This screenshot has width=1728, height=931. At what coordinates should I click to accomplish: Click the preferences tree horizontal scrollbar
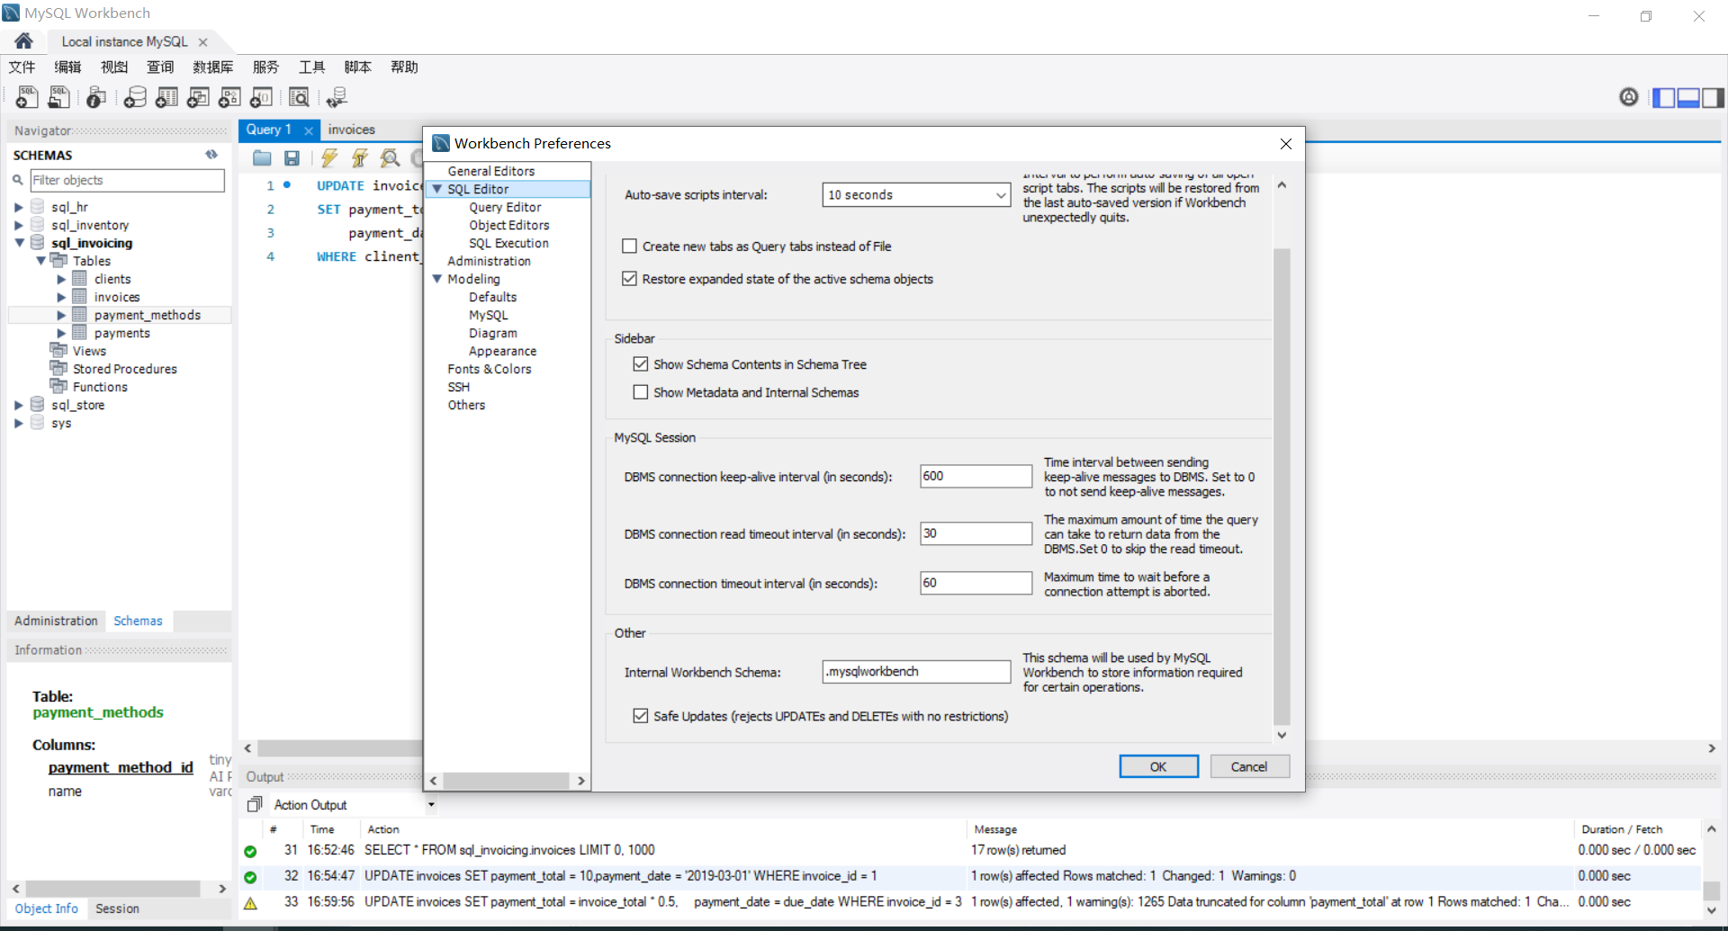tap(507, 780)
